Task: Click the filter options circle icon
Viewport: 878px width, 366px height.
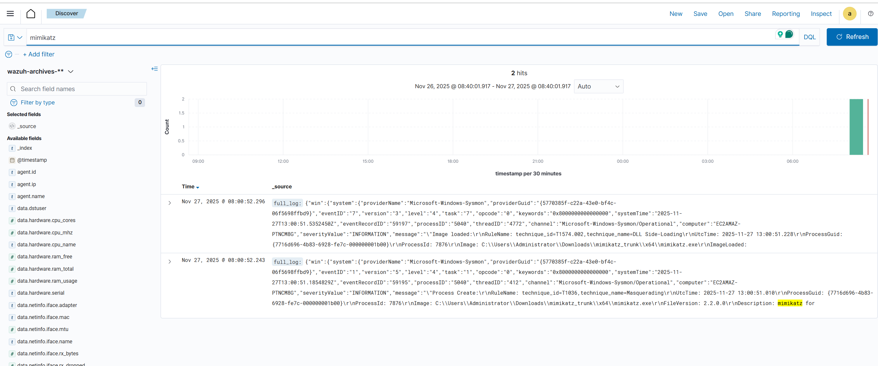Action: pos(8,54)
